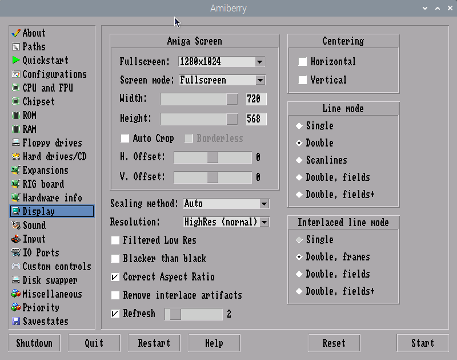Go to Chipset settings
Viewport: 457px width, 360px height.
pyautogui.click(x=52, y=102)
